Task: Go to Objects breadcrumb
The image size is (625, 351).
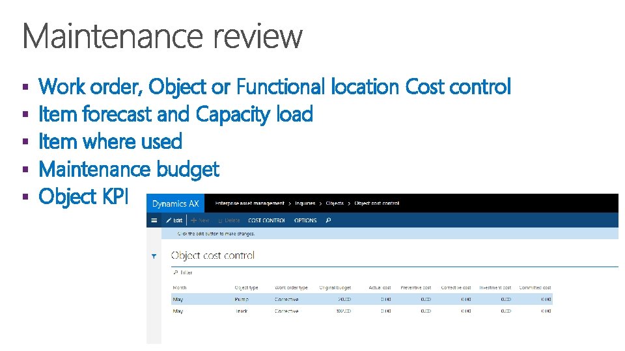Action: tap(335, 203)
